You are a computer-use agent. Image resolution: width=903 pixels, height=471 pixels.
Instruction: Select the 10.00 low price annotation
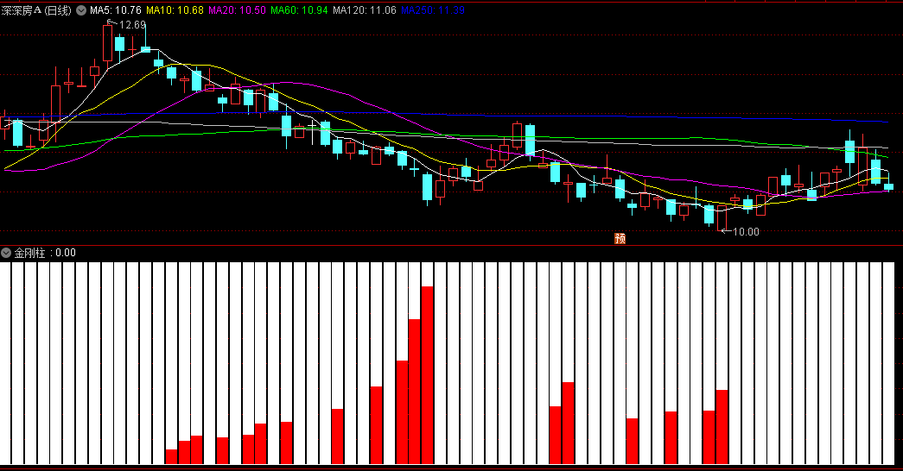click(x=746, y=232)
